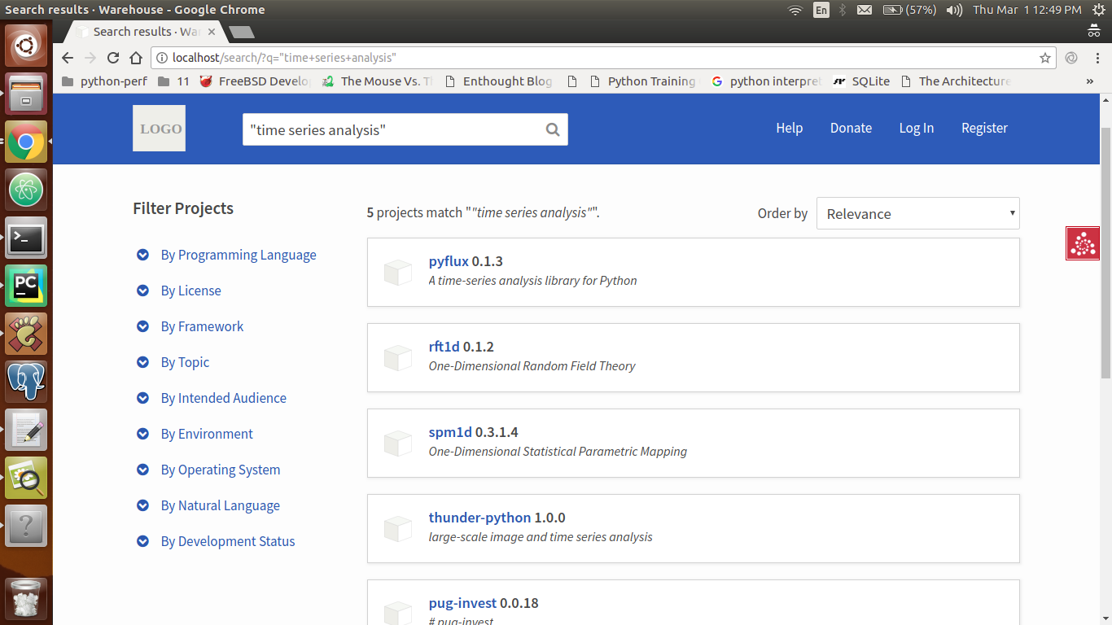Open Files manager in launcher

tap(26, 94)
